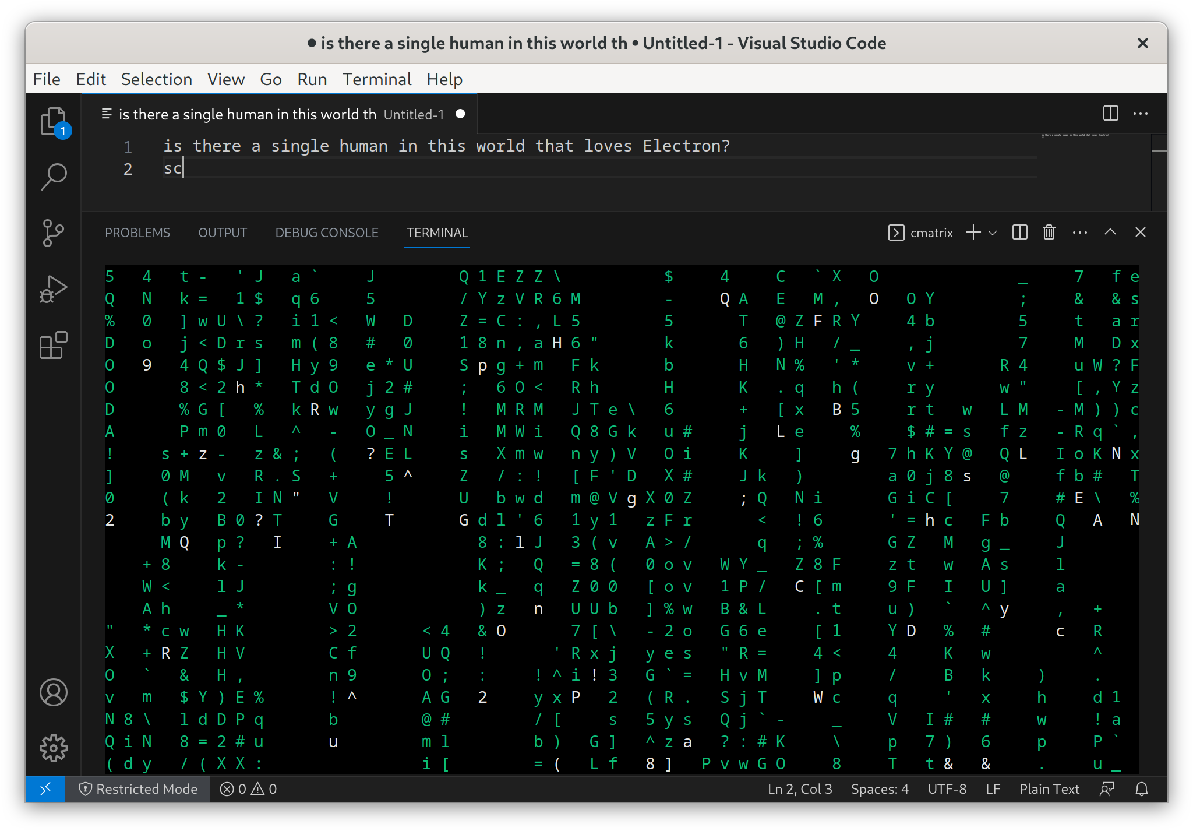Split the terminal pane

pos(1019,232)
